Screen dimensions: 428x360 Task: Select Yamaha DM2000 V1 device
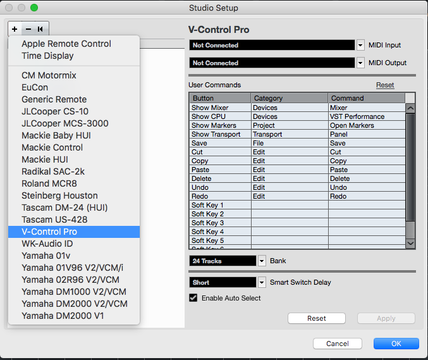pyautogui.click(x=74, y=316)
